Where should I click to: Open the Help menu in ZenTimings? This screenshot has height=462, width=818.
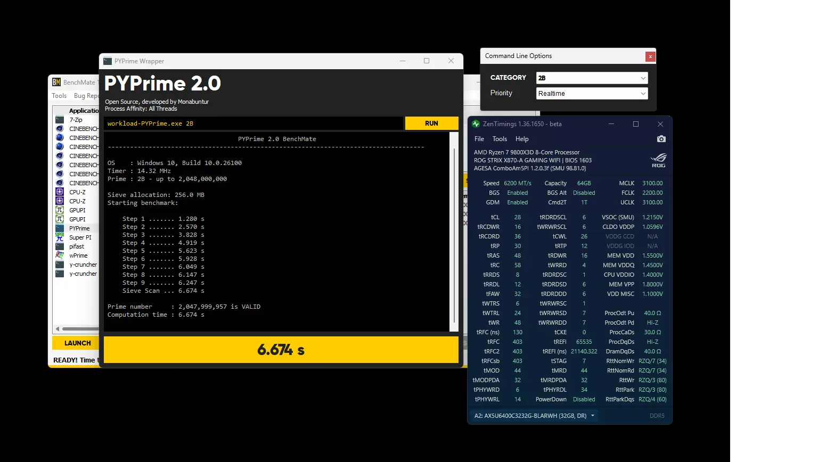[x=522, y=139]
